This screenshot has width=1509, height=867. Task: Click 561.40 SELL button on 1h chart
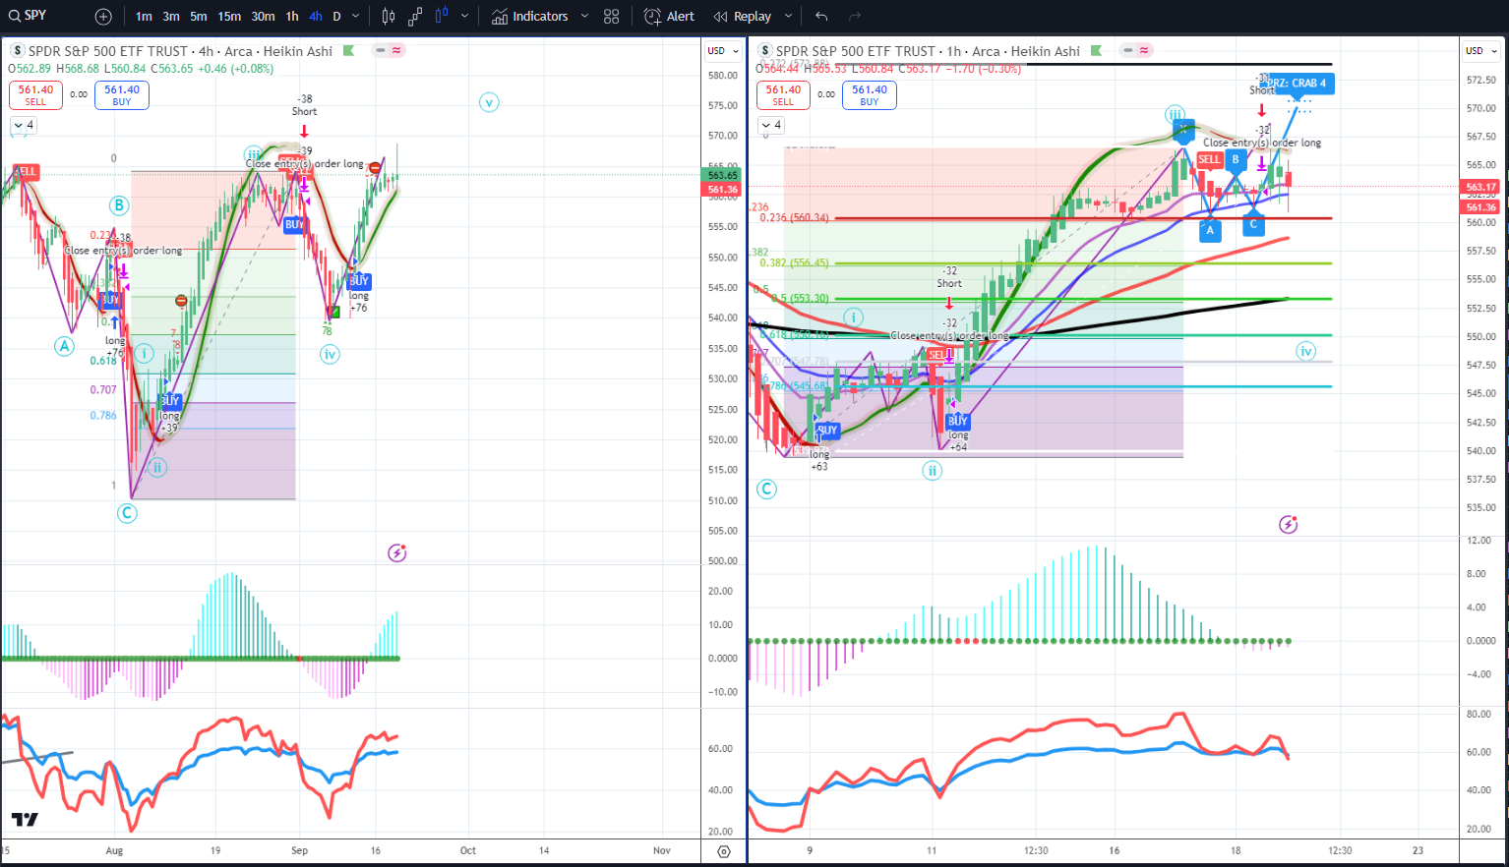pyautogui.click(x=783, y=95)
